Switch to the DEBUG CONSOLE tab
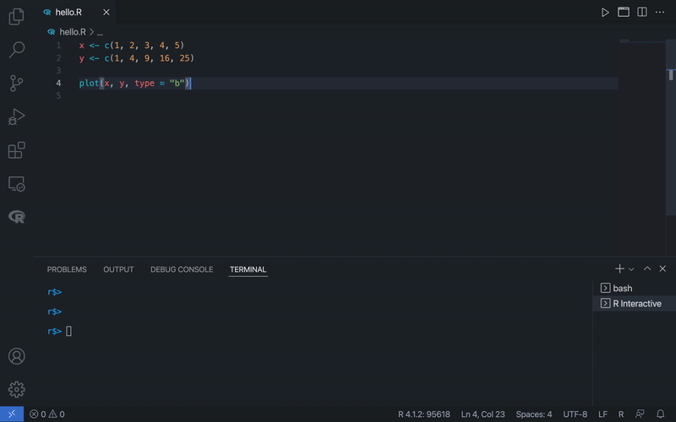This screenshot has width=676, height=422. point(182,269)
